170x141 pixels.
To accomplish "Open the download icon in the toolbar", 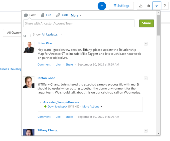I will pyautogui.click(x=141, y=6).
